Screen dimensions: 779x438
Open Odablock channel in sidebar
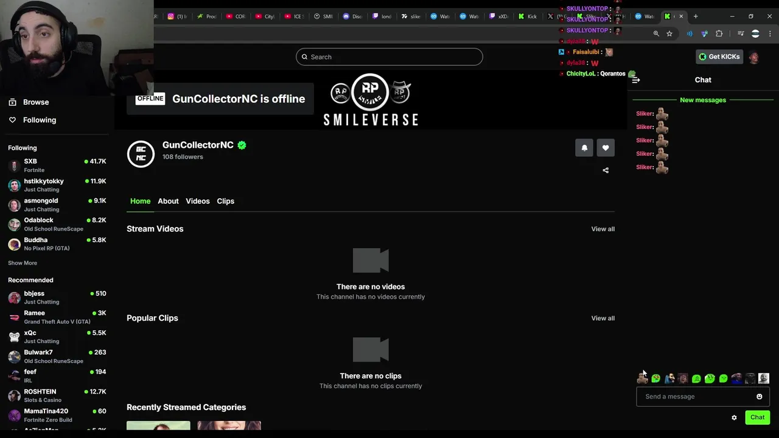57,224
